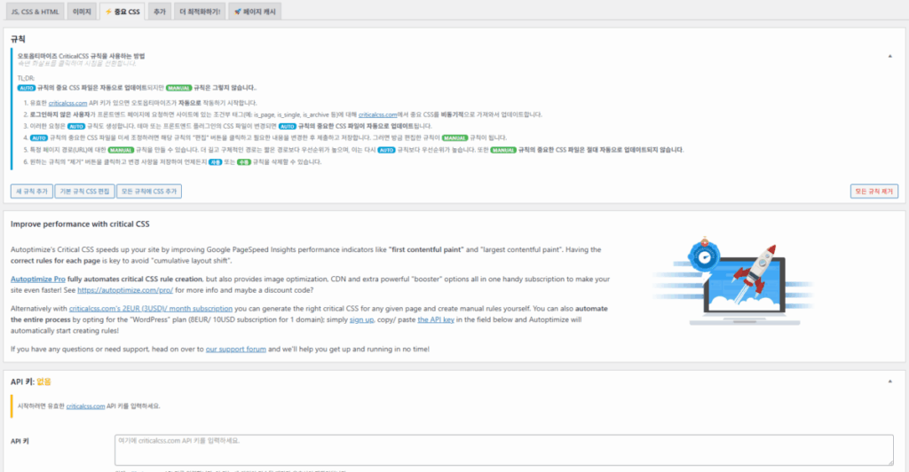This screenshot has width=909, height=472.
Task: Click the 새 규칙 추가 button
Action: [x=30, y=191]
